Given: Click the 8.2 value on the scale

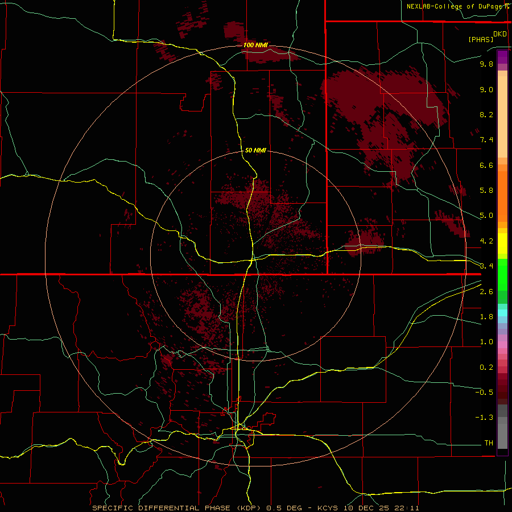Looking at the screenshot, I should pos(486,114).
